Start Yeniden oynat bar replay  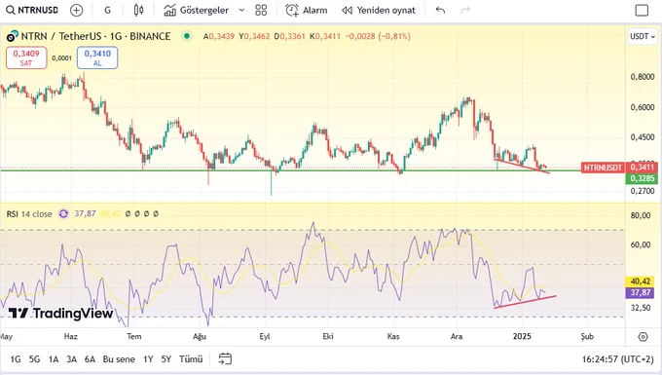pos(379,10)
